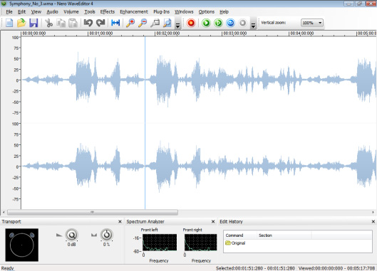Click timeline marker 00:03:00:000
The image size is (377, 271).
(235, 33)
